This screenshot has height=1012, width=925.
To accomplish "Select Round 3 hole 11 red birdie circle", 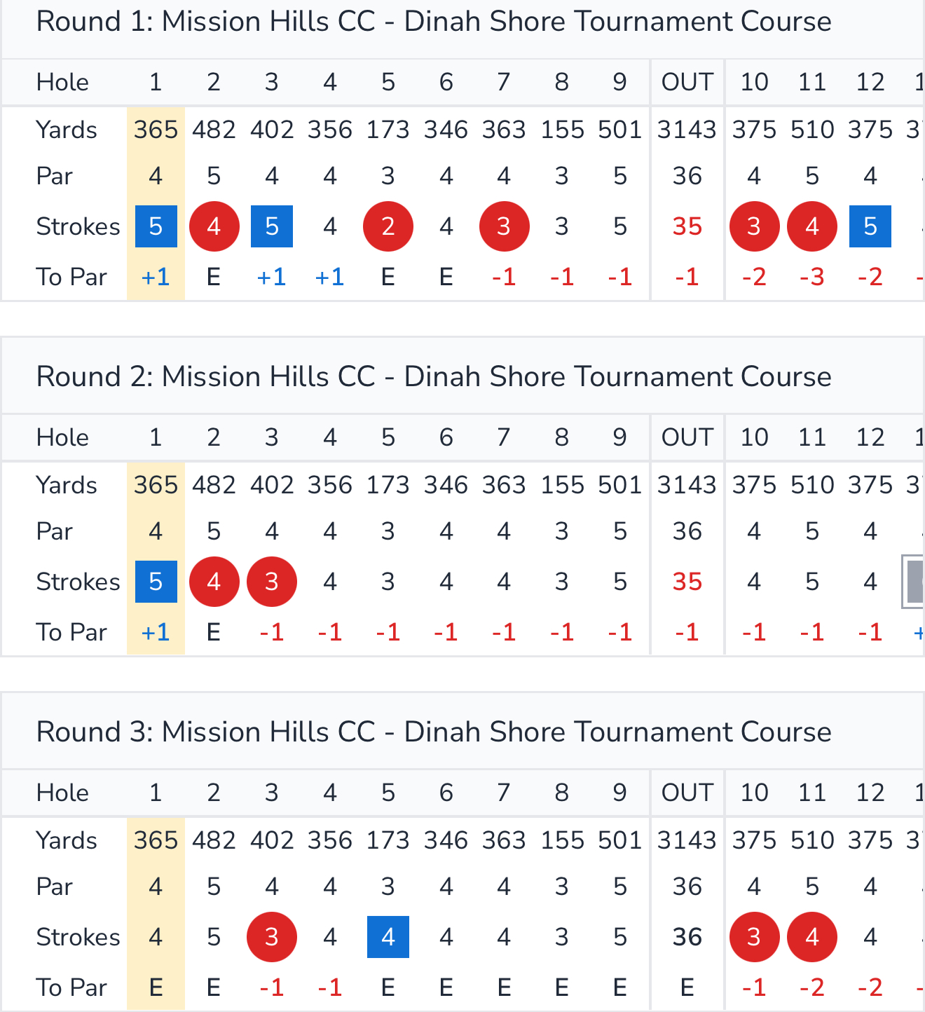I will coord(812,937).
